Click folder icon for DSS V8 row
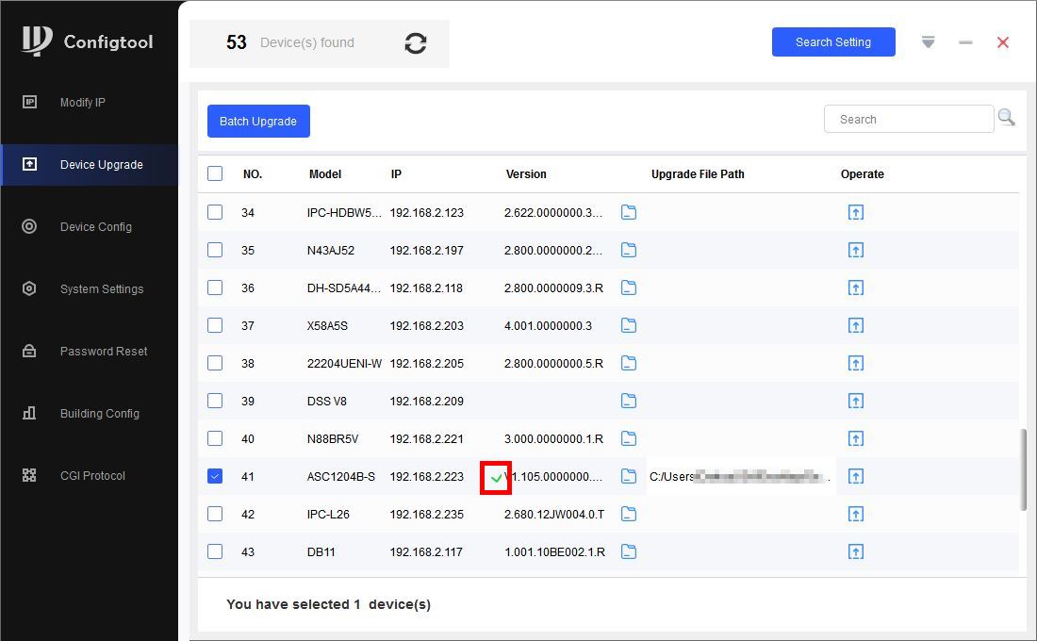This screenshot has width=1037, height=641. pos(629,401)
